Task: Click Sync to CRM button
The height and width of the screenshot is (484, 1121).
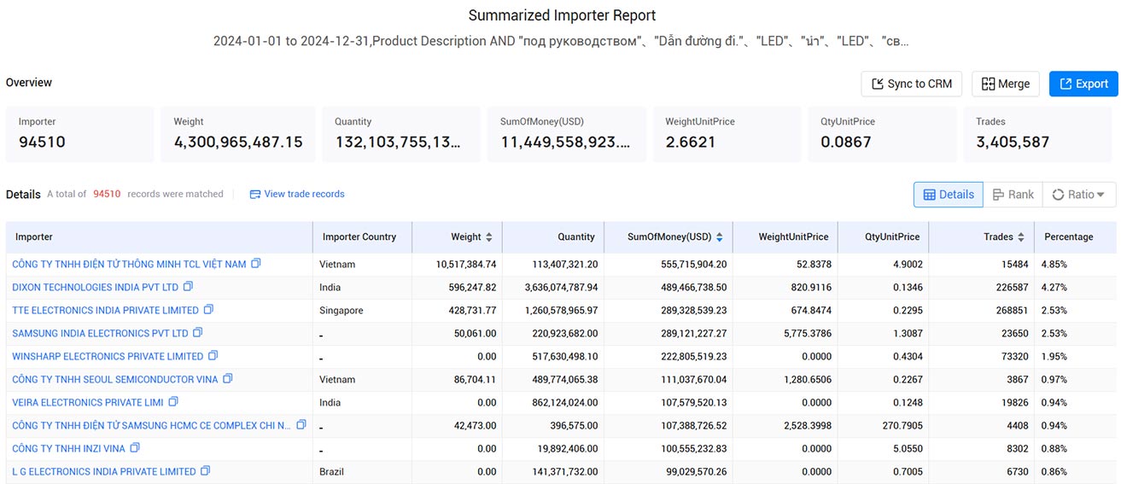Action: [x=912, y=84]
